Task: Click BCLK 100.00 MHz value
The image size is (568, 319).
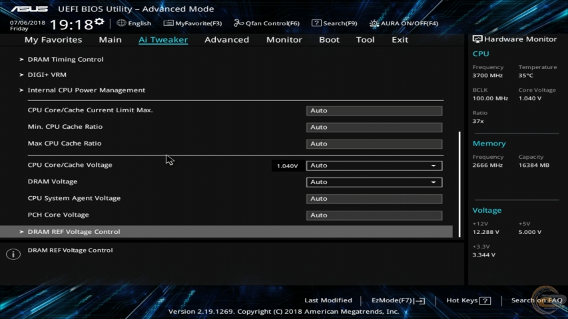Action: (x=490, y=98)
